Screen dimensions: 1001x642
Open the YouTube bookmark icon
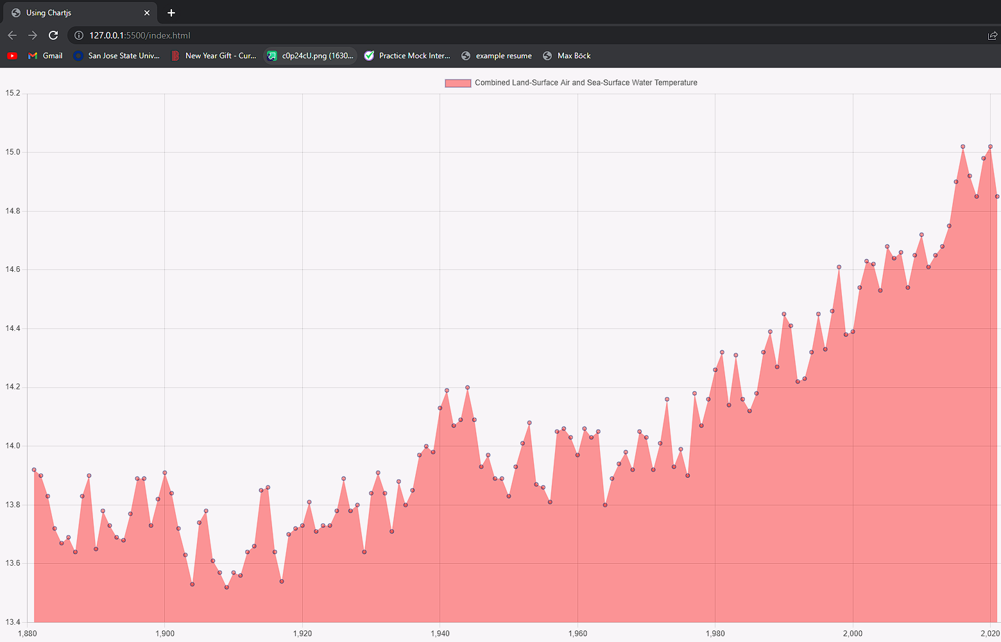pyautogui.click(x=12, y=56)
